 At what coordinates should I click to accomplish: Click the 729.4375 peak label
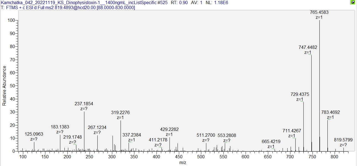[x=300, y=94]
